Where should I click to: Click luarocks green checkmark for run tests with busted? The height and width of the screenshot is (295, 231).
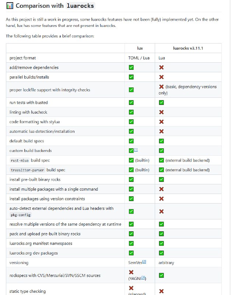point(161,103)
